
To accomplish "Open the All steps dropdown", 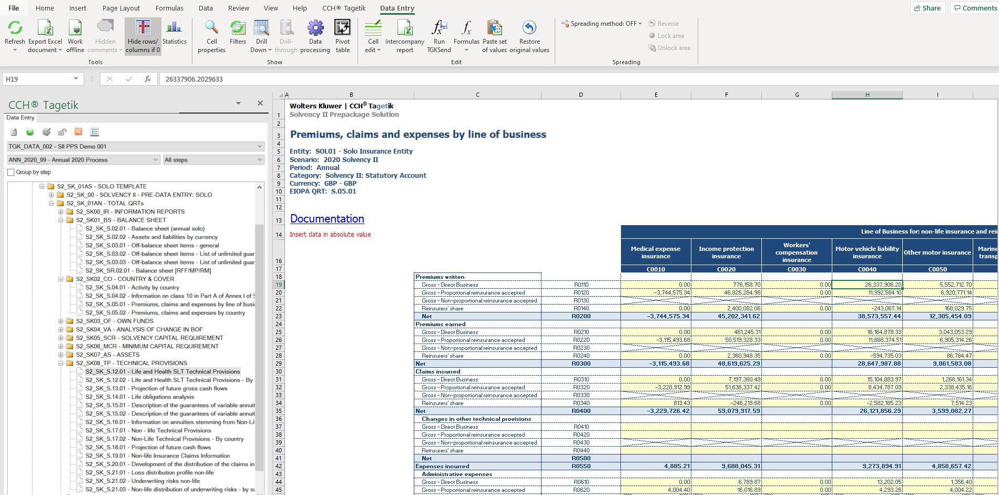I will click(213, 160).
